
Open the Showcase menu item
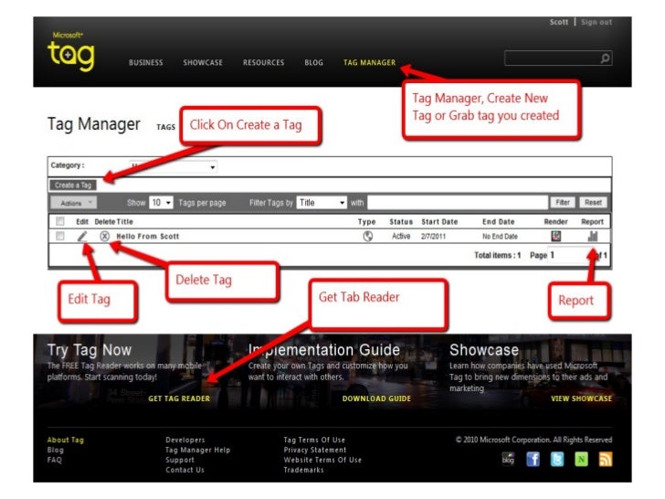(203, 62)
